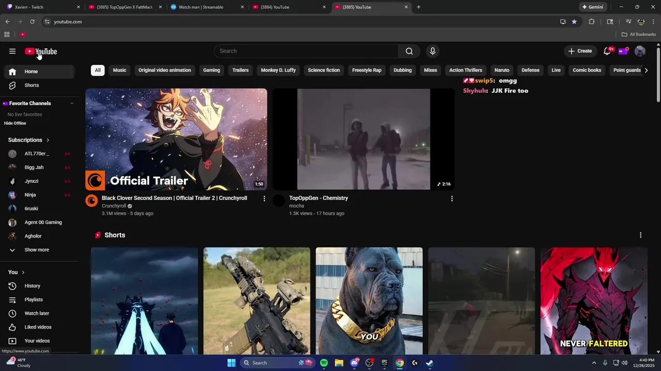
Task: Click the mocha channel avatar
Action: [279, 200]
